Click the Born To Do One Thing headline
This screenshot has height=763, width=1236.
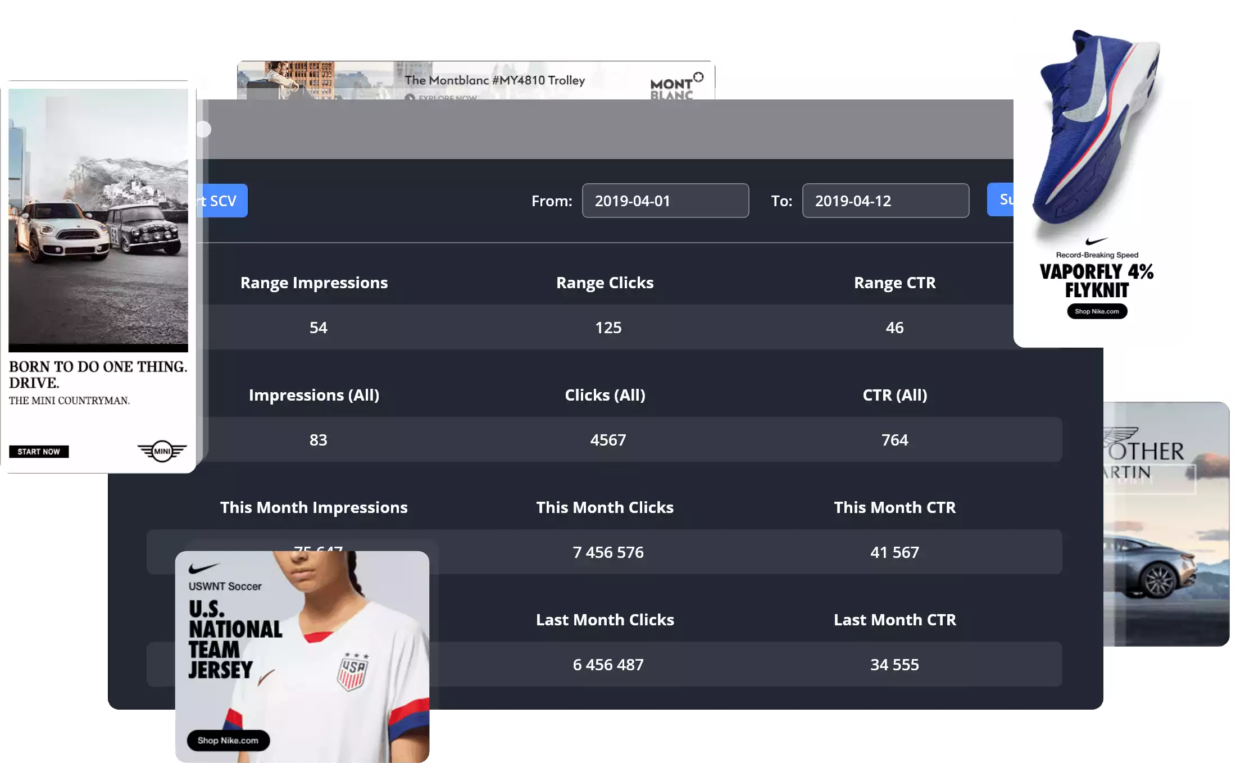click(98, 374)
